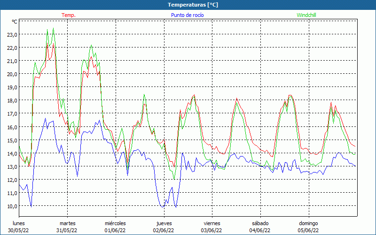Click the 21,0 y-axis value

click(12, 61)
